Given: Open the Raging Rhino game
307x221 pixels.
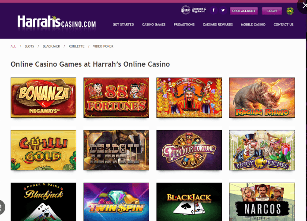Looking at the screenshot, I should [x=262, y=97].
